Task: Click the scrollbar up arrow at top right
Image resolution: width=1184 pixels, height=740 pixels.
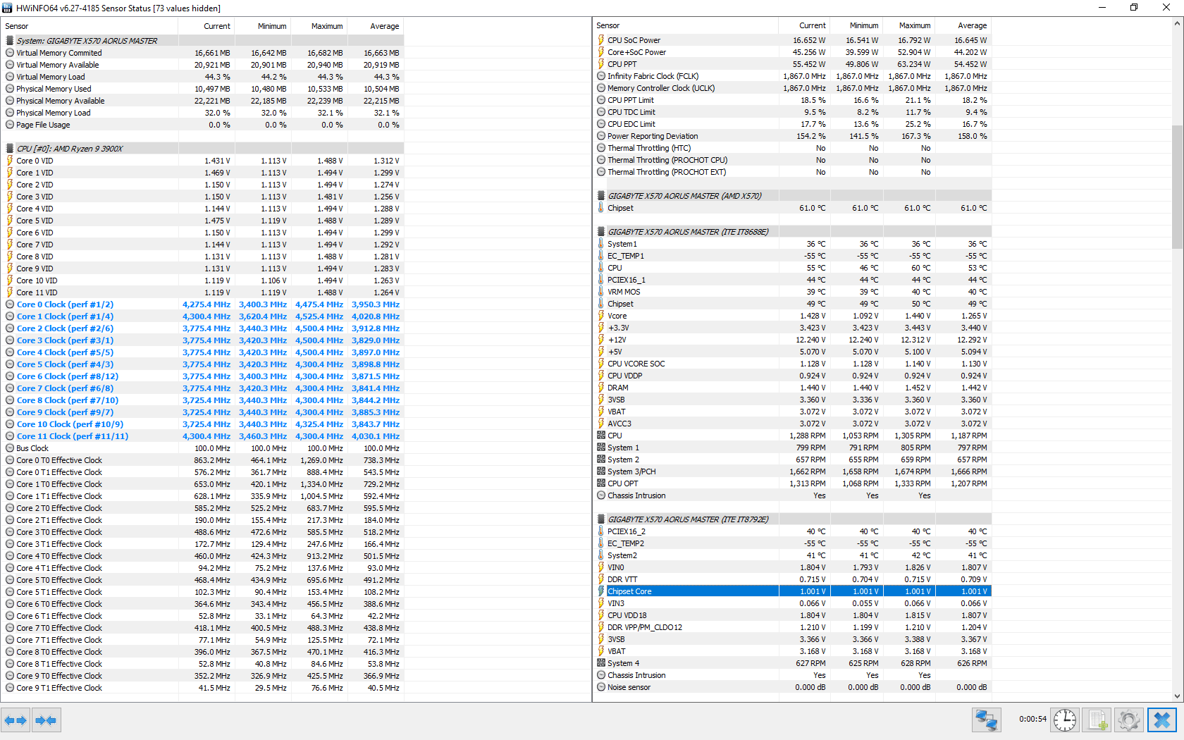Action: [x=1177, y=23]
